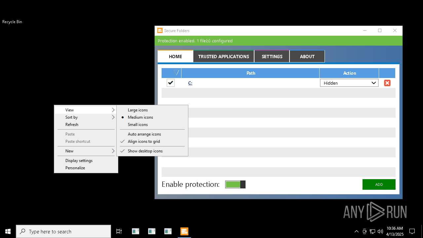Image resolution: width=423 pixels, height=238 pixels.
Task: Choose Personalize in context menu
Action: click(x=86, y=168)
